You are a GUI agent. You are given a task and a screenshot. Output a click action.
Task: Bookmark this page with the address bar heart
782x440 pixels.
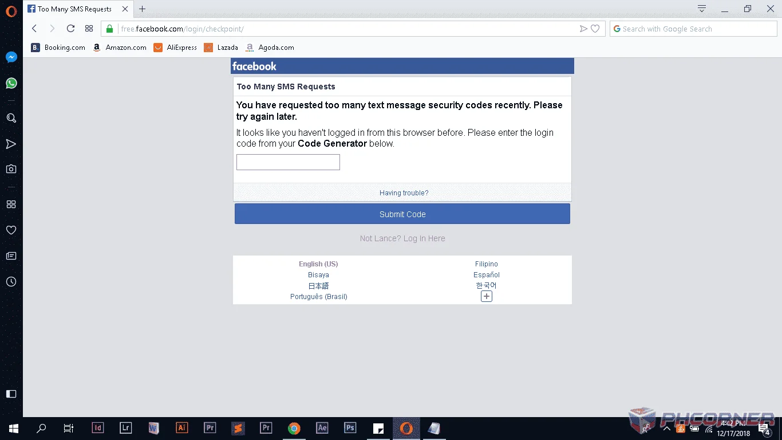coord(595,29)
